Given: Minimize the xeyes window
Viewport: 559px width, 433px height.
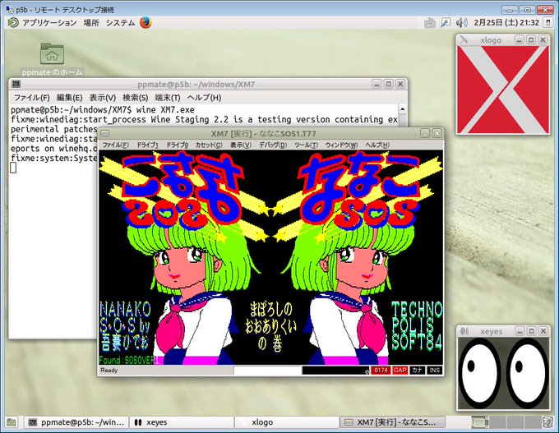Looking at the screenshot, I should [x=520, y=331].
